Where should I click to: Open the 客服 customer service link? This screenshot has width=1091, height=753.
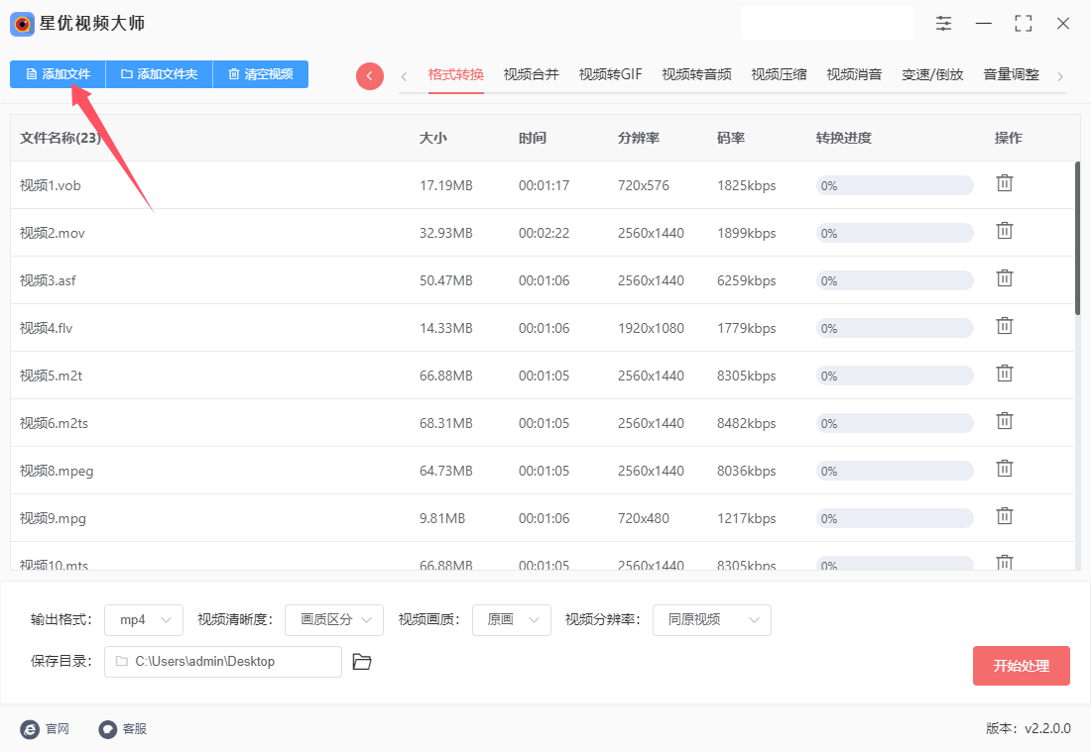pyautogui.click(x=122, y=728)
